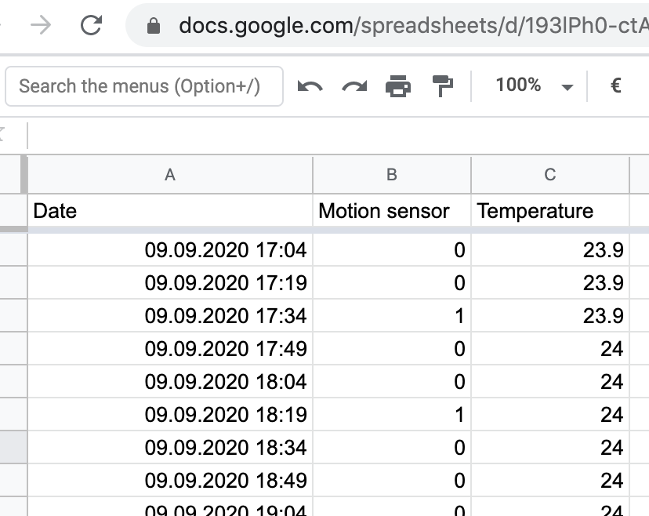Select column C header
649x516 pixels.
[551, 175]
